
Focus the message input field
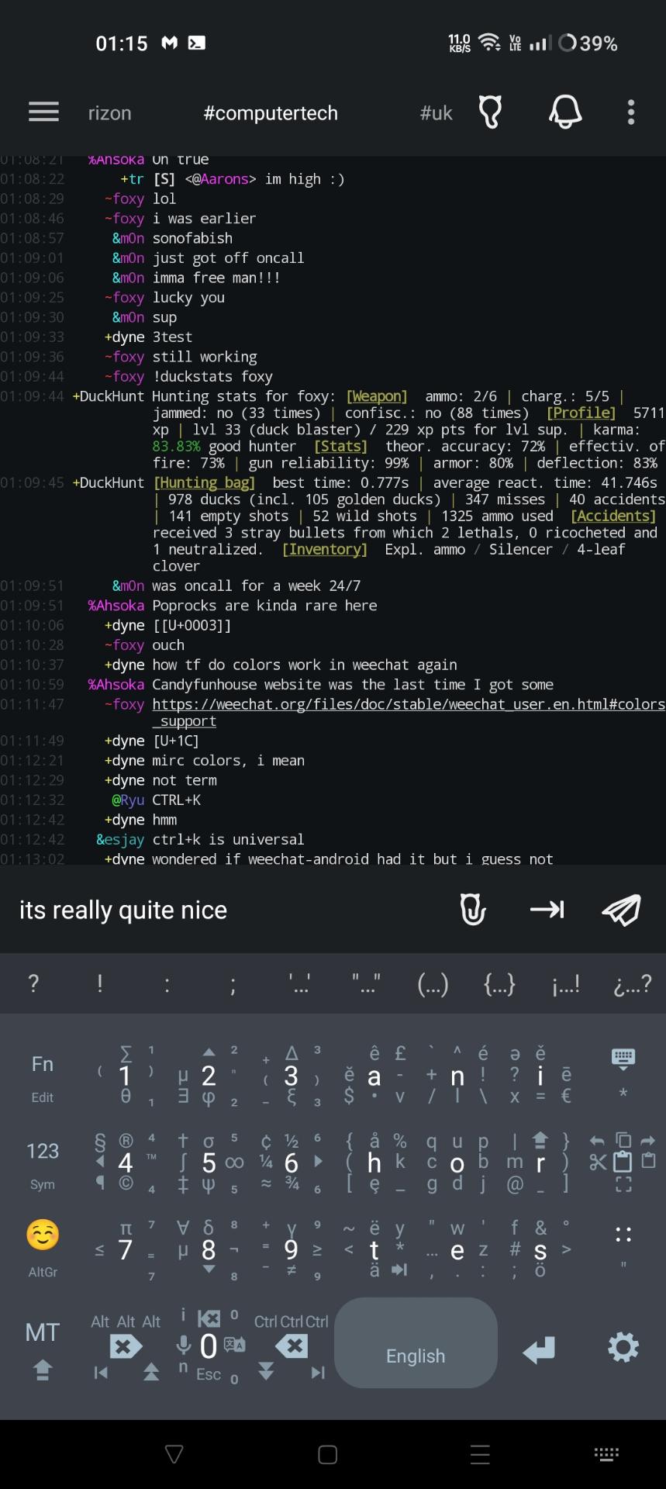[x=225, y=910]
